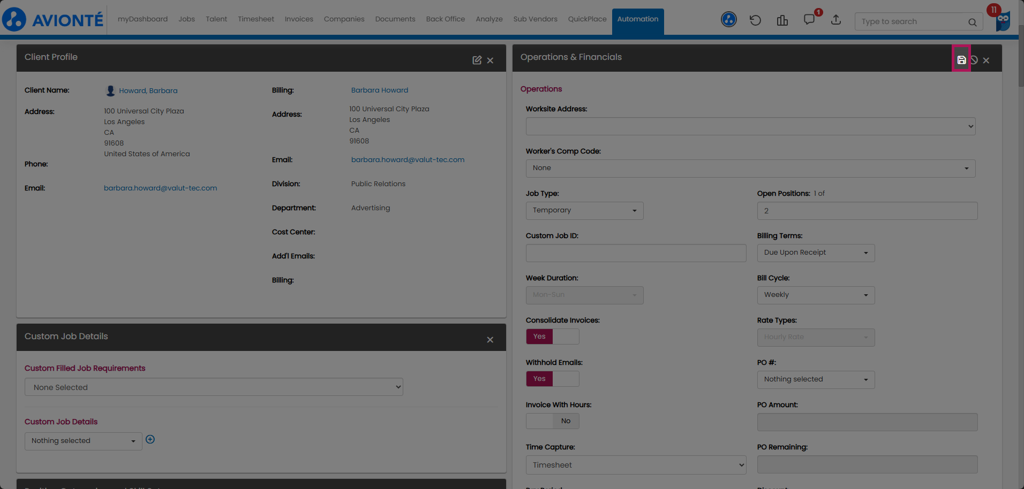Toggle Consolidate Invoices switch

(552, 337)
